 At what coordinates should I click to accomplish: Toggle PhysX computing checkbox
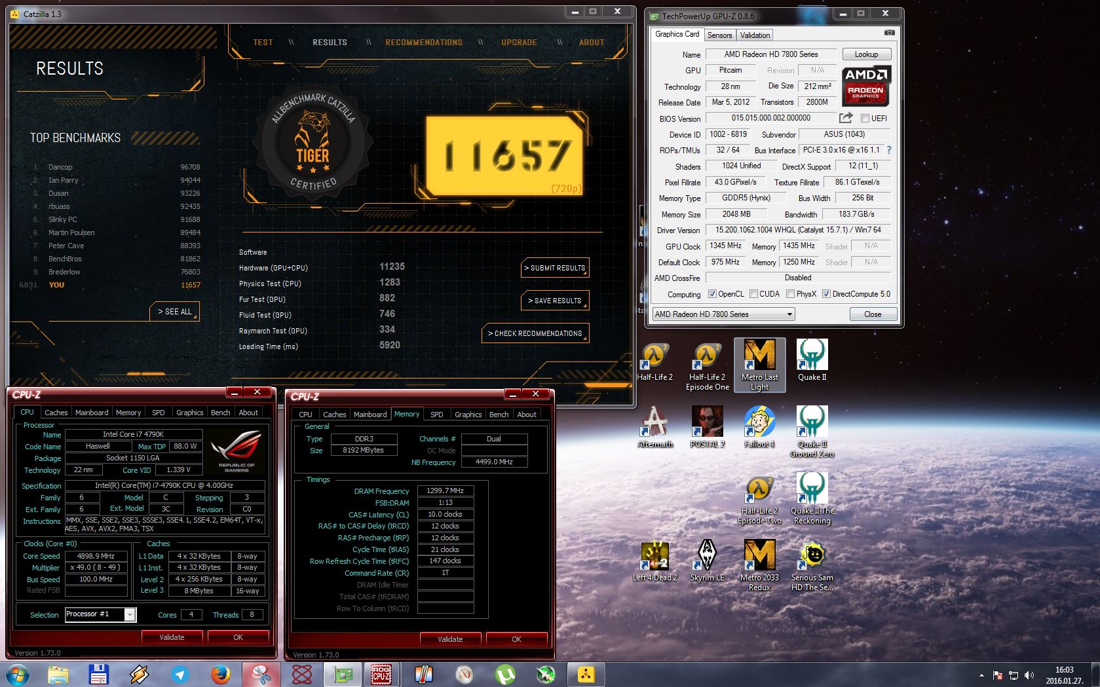(x=790, y=294)
